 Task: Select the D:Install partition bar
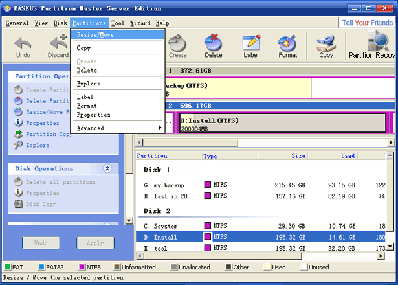point(283,123)
